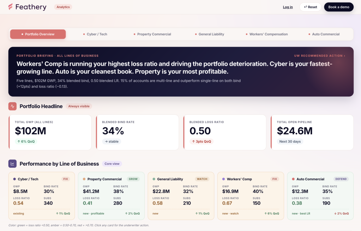This screenshot has height=231, width=361.
Task: Open the Auto Commercial performance card
Action: click(x=320, y=196)
